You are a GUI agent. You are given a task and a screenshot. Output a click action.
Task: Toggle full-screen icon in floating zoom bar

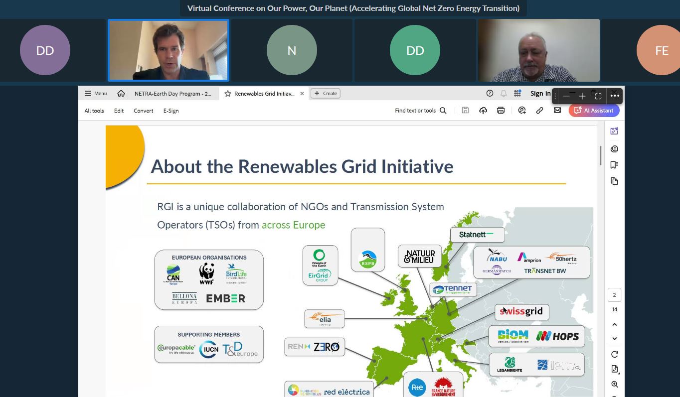pos(598,96)
